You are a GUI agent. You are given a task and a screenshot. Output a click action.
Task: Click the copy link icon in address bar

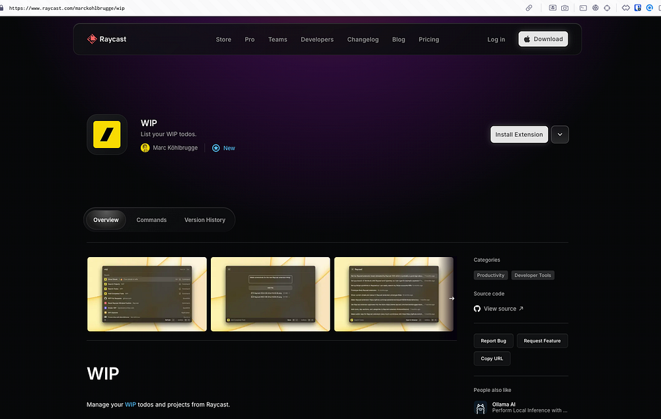click(529, 7)
